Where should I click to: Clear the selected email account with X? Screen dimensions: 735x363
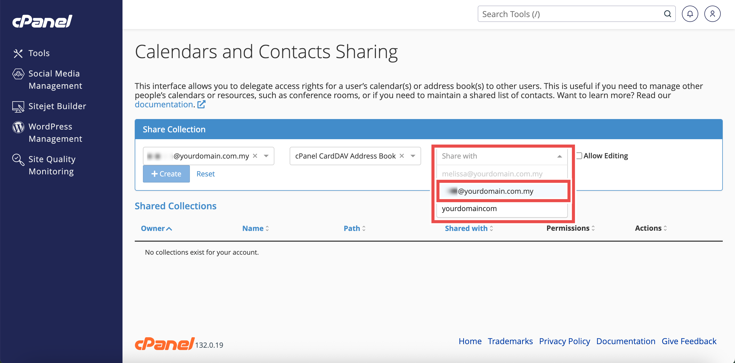[x=255, y=156]
